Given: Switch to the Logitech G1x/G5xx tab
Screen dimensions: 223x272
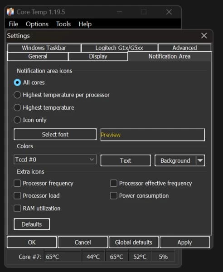Looking at the screenshot, I should point(120,48).
